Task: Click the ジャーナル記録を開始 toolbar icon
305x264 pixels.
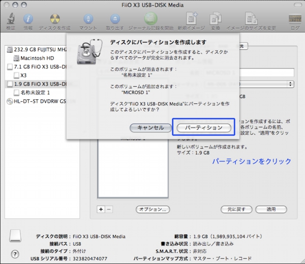Action: coord(151,19)
